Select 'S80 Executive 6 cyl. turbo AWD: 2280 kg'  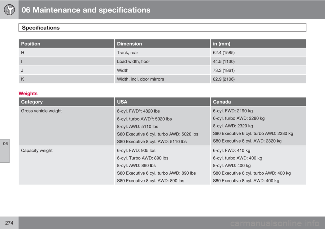click(x=253, y=134)
